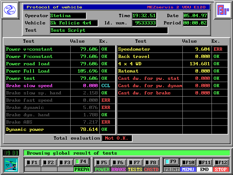Click the F11 function key
Screen dimensions: 233x175
(x=205, y=163)
